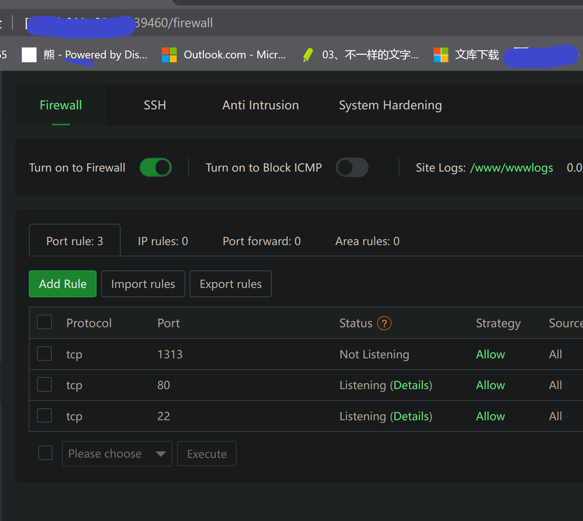The width and height of the screenshot is (583, 521).
Task: Select all rules using header checkbox
Action: click(44, 322)
